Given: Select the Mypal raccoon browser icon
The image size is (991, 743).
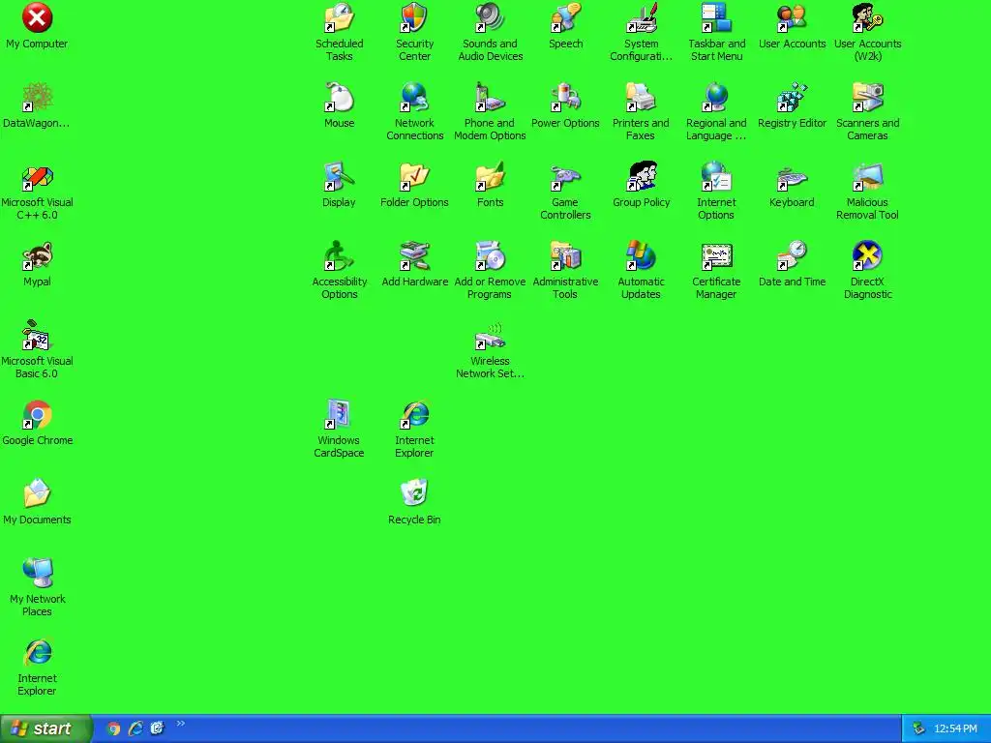Looking at the screenshot, I should click(37, 257).
